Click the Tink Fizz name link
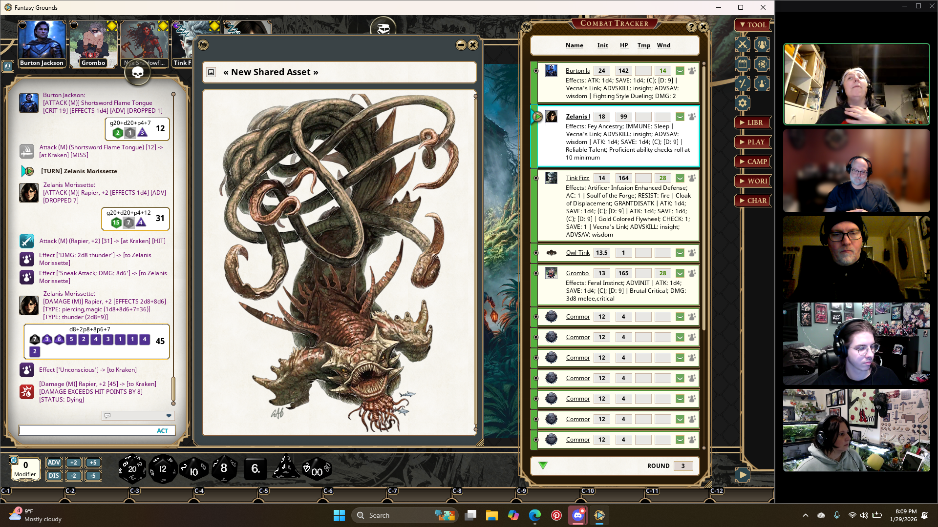 [577, 178]
